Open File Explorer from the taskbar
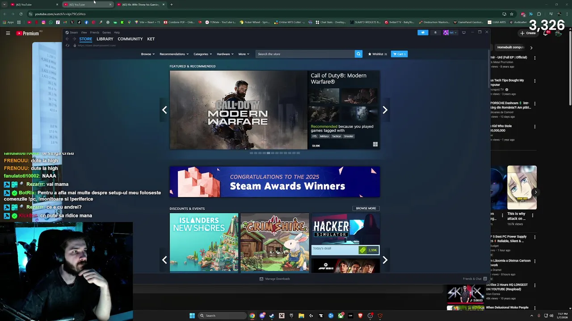The width and height of the screenshot is (572, 321). coord(301,316)
